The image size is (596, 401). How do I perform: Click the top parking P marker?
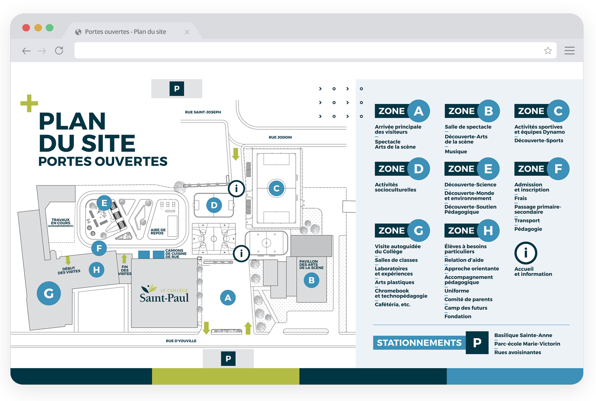coord(177,89)
